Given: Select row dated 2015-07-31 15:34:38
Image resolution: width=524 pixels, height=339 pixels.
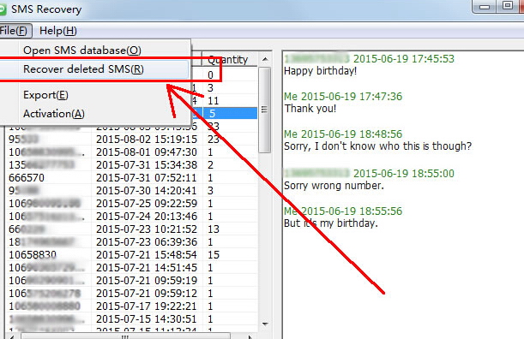Looking at the screenshot, I should click(132, 165).
